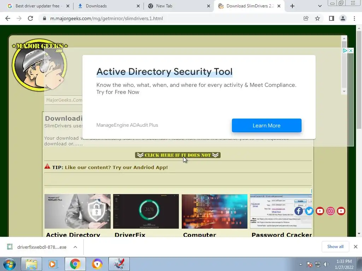The width and height of the screenshot is (362, 271).
Task: Open File Explorer from taskbar
Action: [31, 264]
